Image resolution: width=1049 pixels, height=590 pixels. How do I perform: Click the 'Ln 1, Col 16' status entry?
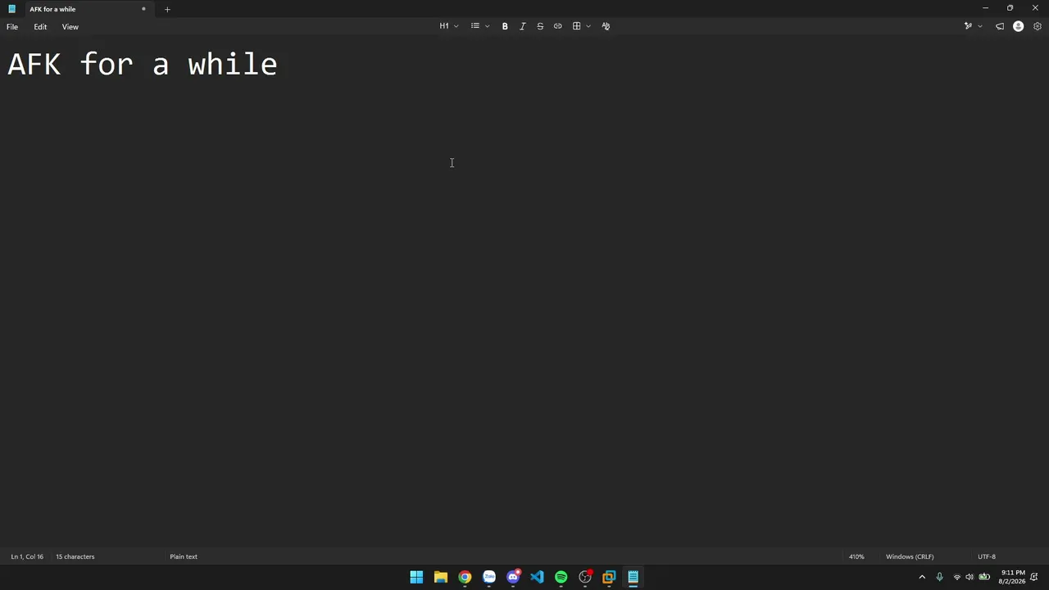tap(27, 556)
